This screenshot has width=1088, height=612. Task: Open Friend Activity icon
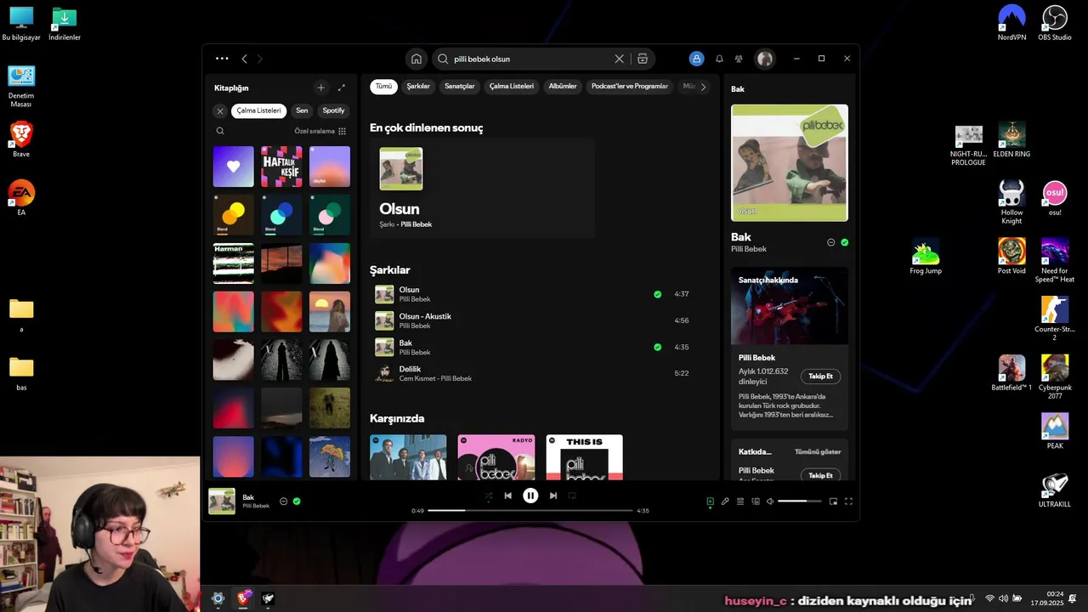[x=739, y=59]
